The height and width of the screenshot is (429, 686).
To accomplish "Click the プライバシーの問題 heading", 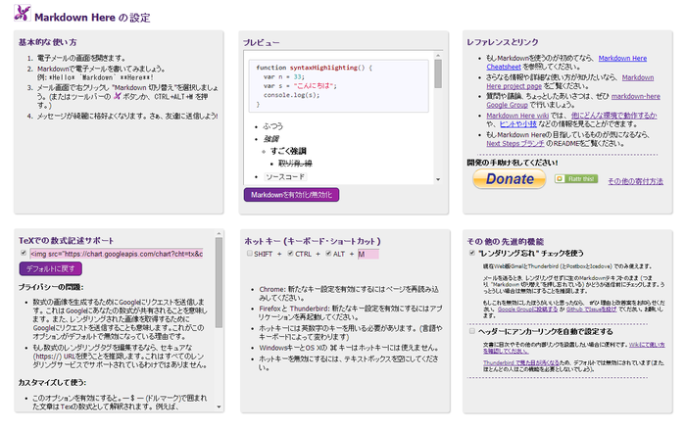I will tap(50, 287).
